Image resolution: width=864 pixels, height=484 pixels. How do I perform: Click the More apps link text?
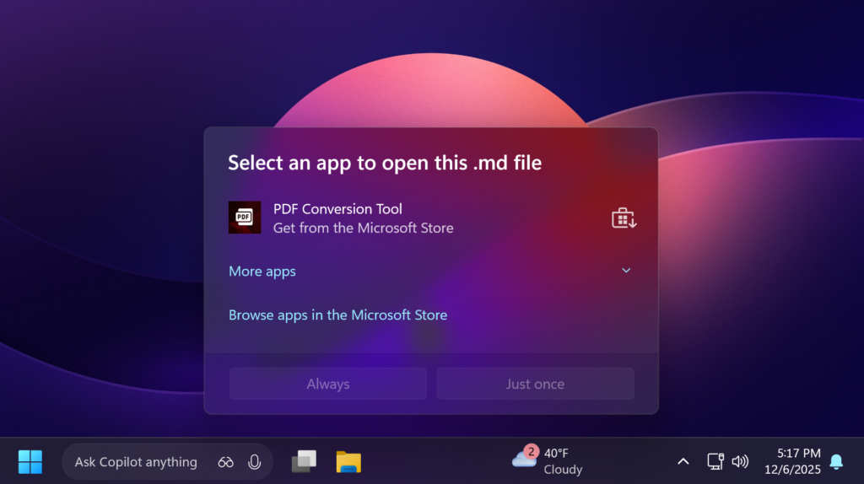click(262, 272)
